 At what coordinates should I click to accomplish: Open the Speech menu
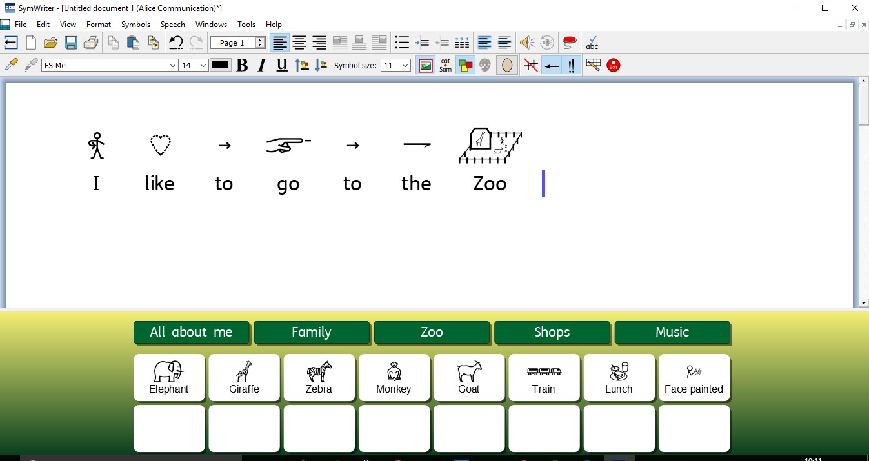tap(173, 25)
